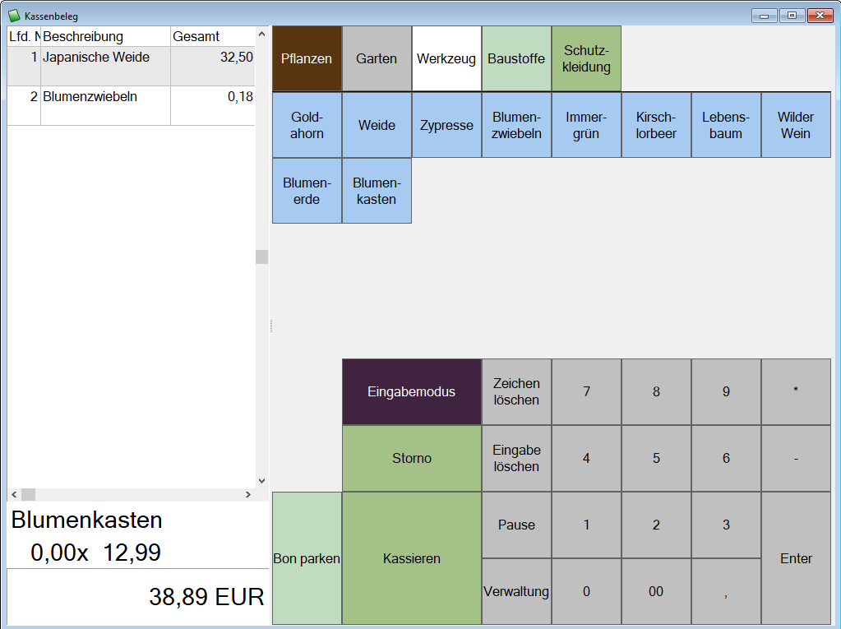
Task: Switch to the Werkzeug category
Action: (446, 58)
